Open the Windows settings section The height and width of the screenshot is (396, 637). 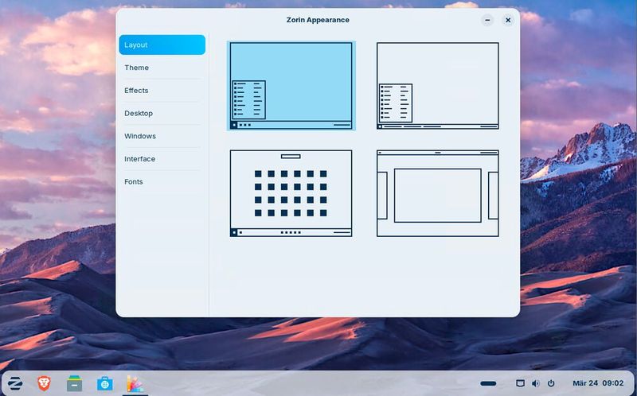[x=162, y=136]
